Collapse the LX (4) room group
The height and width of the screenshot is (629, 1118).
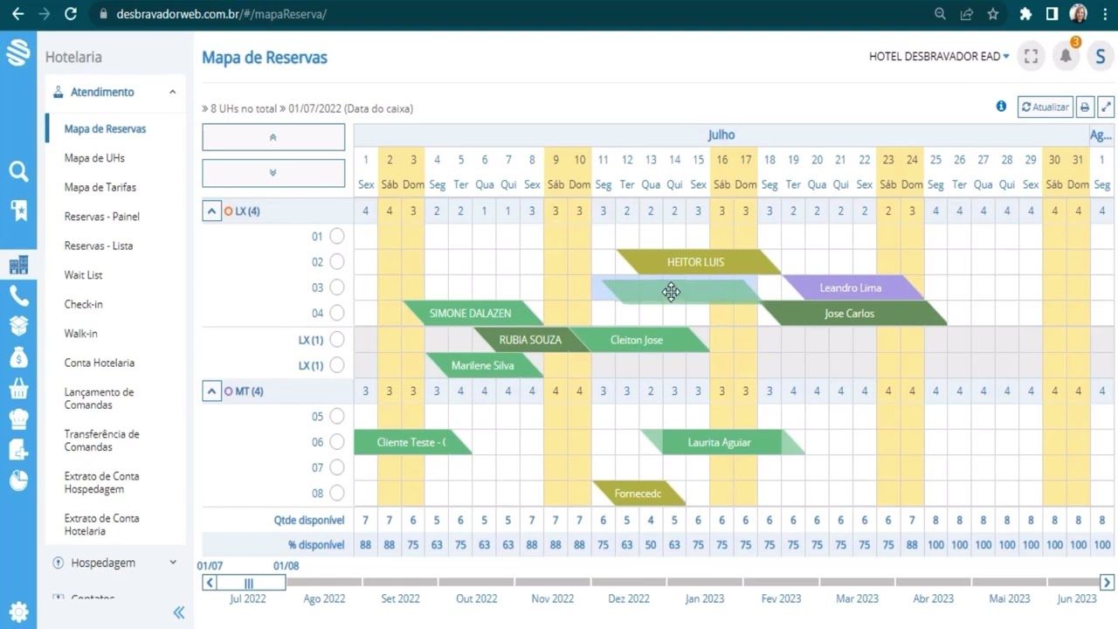coord(211,211)
